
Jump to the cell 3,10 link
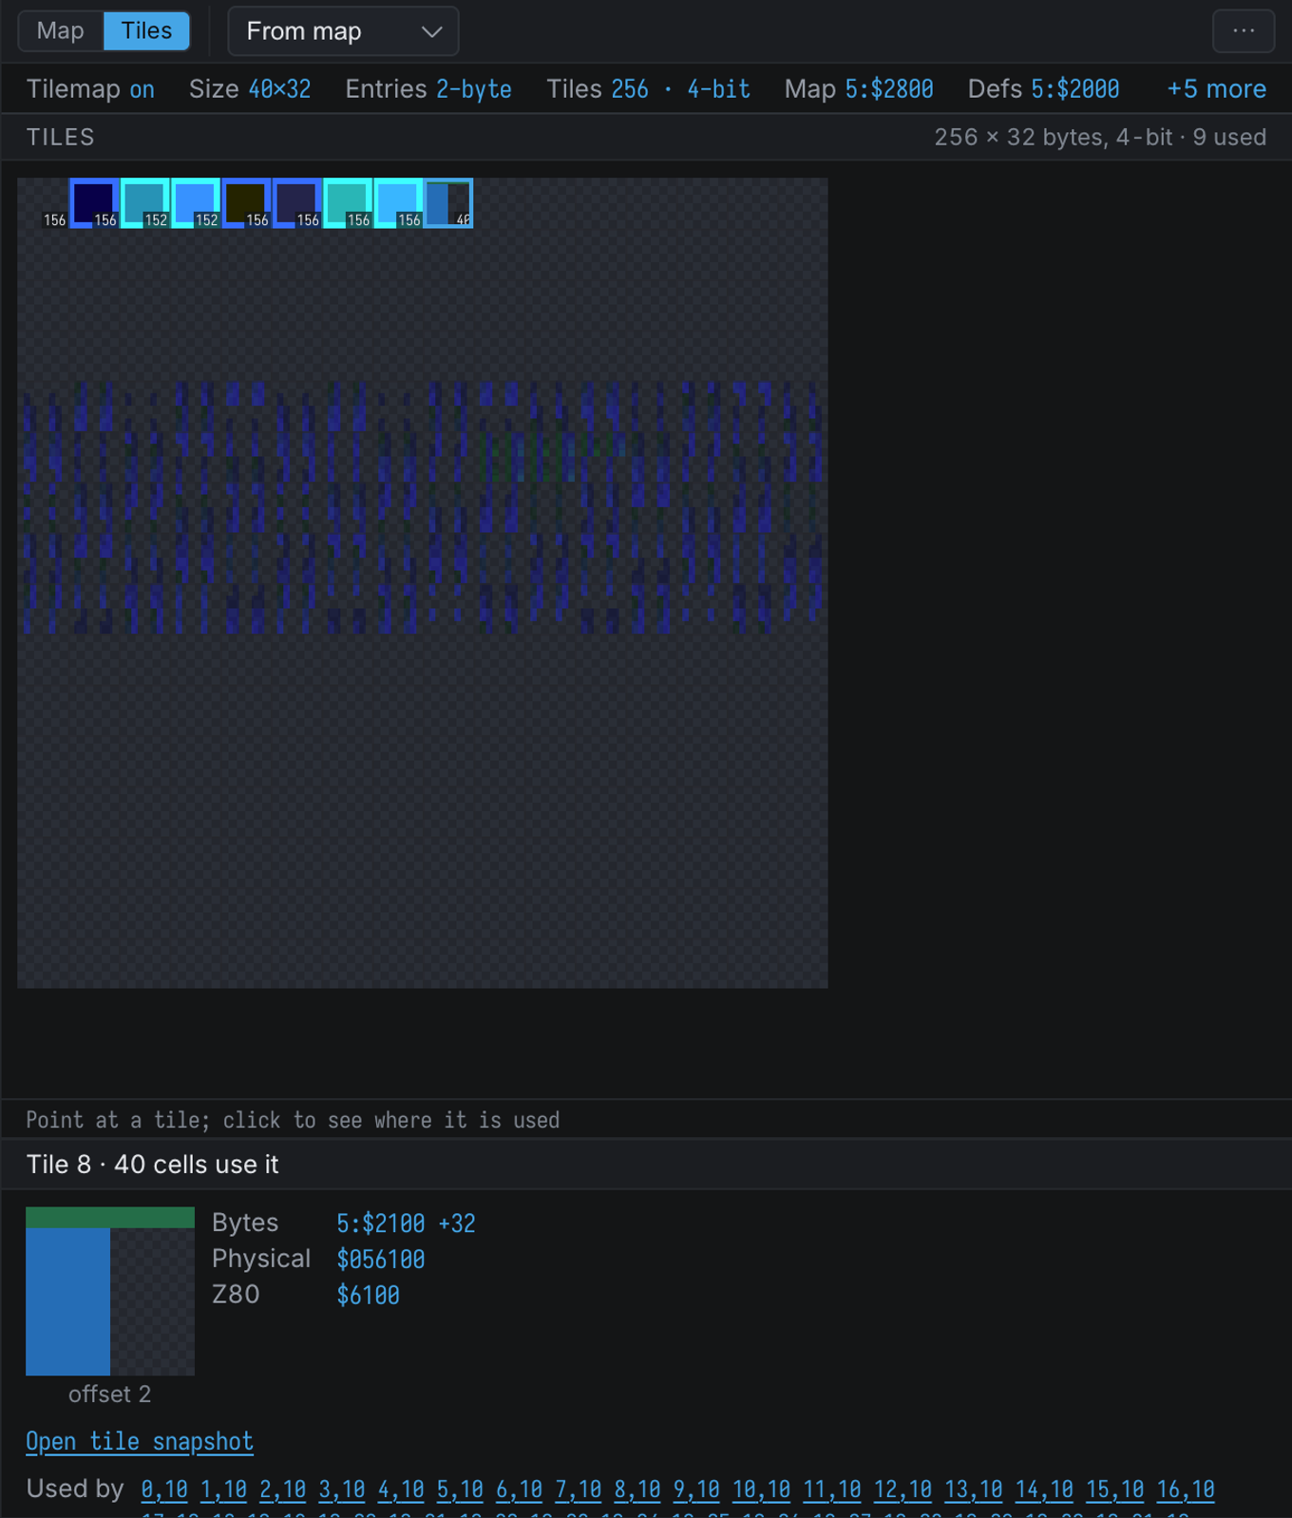(x=342, y=1490)
